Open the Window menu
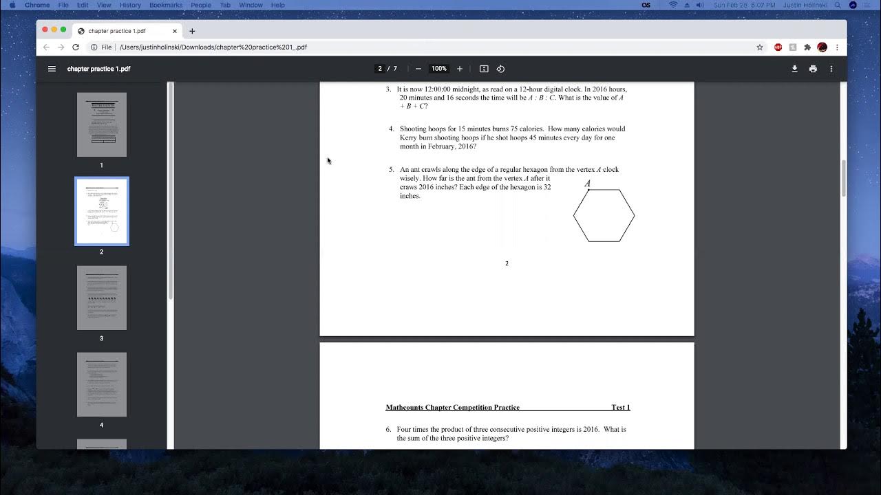 (x=251, y=5)
